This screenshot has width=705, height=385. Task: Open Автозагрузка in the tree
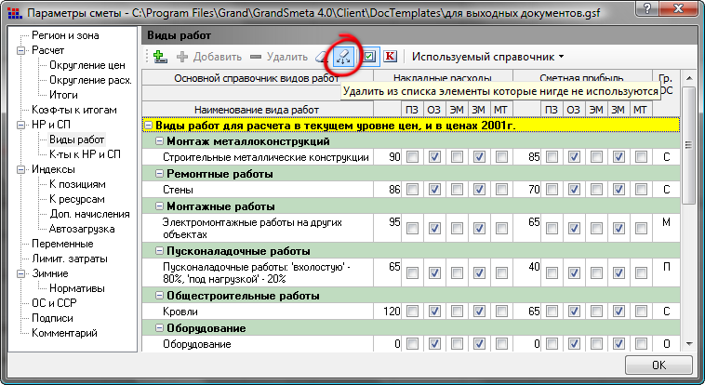click(x=82, y=229)
